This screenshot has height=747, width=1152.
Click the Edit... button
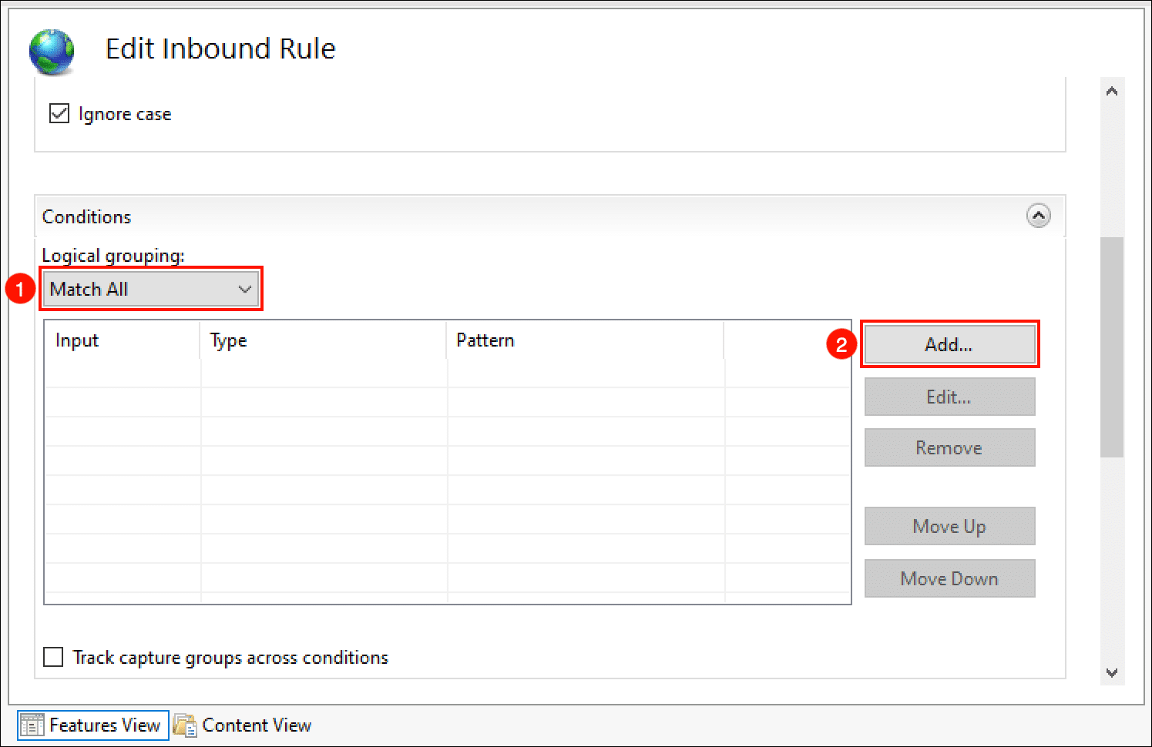coord(949,397)
